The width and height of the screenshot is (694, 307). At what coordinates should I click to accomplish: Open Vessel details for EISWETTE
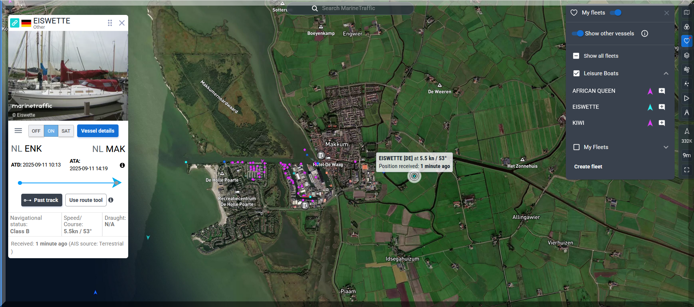[98, 131]
